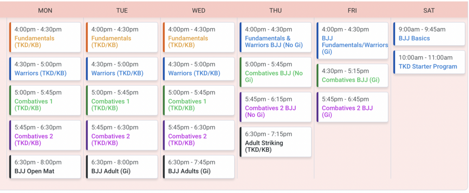The height and width of the screenshot is (193, 469).
Task: Click Wednesday's Combatives 1 (TKD/KB) class
Action: tap(199, 100)
